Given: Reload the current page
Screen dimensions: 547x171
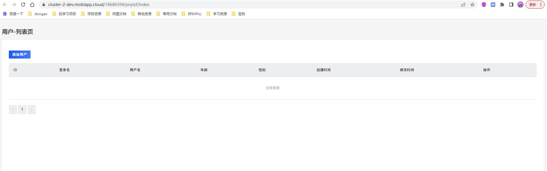Looking at the screenshot, I should [x=23, y=5].
